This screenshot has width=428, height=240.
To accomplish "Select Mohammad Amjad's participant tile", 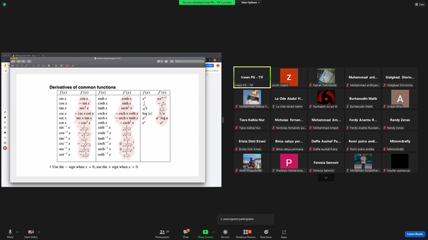I will (x=326, y=120).
